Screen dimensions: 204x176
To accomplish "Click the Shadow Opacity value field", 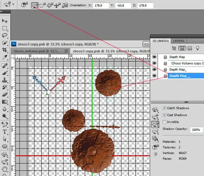I will tap(197, 130).
